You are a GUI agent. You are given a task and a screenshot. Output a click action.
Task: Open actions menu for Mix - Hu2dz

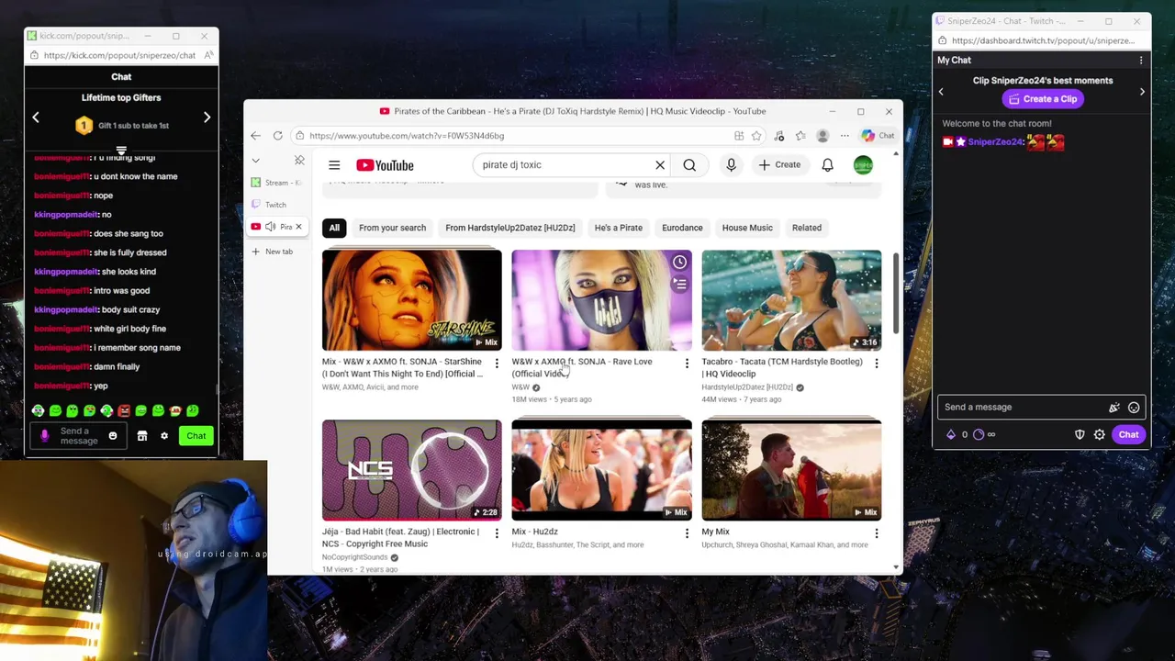[x=687, y=533]
